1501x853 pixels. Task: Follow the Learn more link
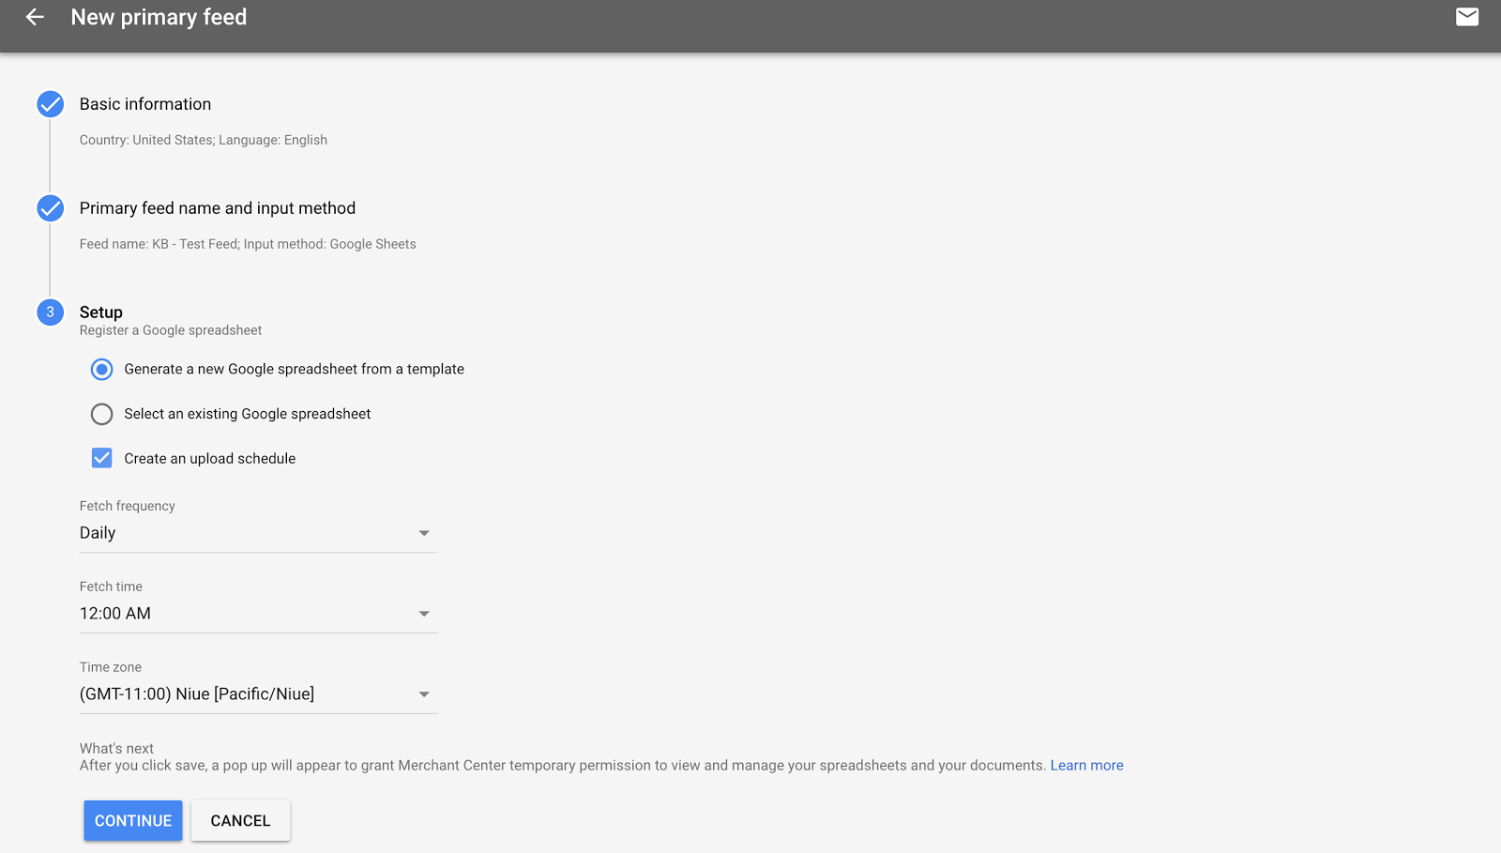click(1086, 766)
